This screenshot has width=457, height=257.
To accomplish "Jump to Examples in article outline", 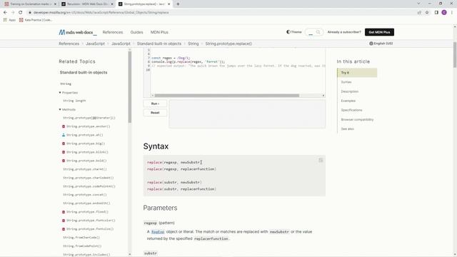I will pos(348,101).
